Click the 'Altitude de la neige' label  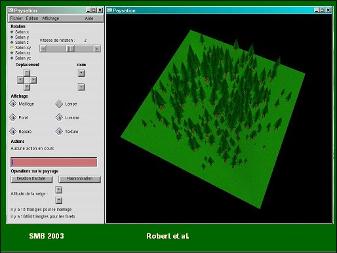(29, 194)
